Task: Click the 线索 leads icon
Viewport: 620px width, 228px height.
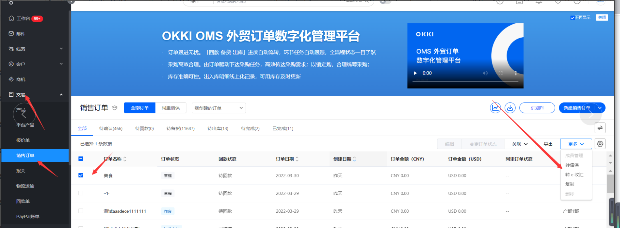Action: [x=11, y=49]
